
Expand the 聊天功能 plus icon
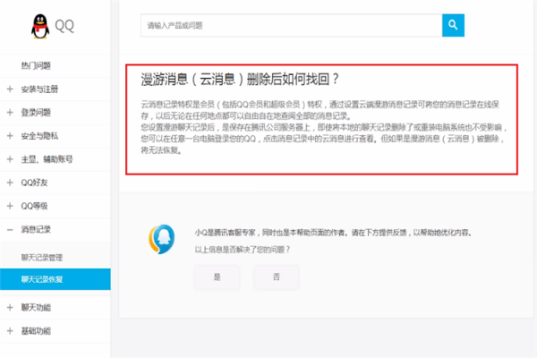(x=10, y=307)
